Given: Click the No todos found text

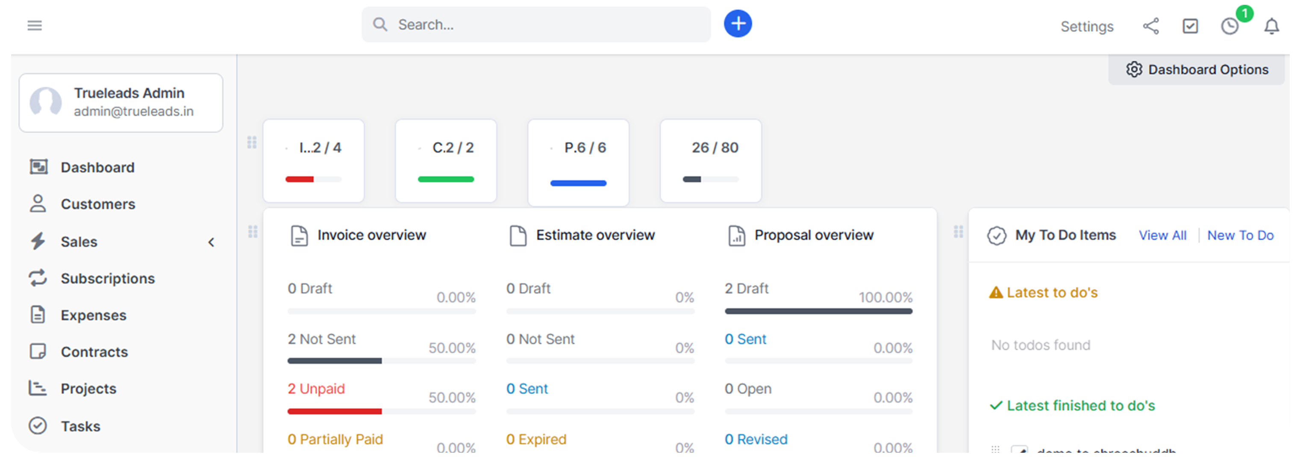Looking at the screenshot, I should coord(1041,345).
